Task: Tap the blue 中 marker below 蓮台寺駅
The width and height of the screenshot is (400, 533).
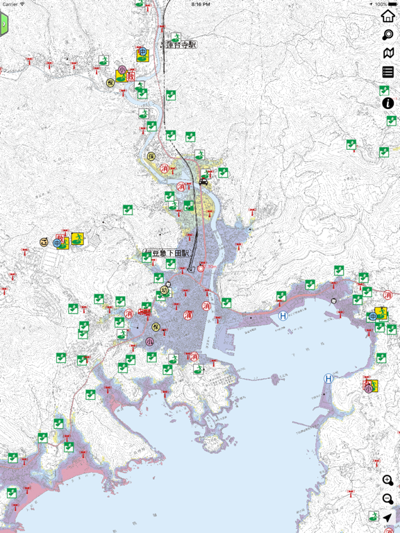Action: 143,52
